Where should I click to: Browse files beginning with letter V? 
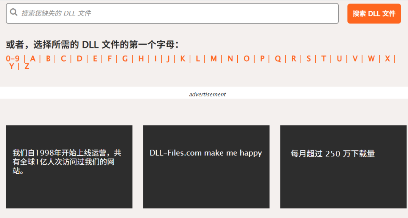tap(355, 59)
